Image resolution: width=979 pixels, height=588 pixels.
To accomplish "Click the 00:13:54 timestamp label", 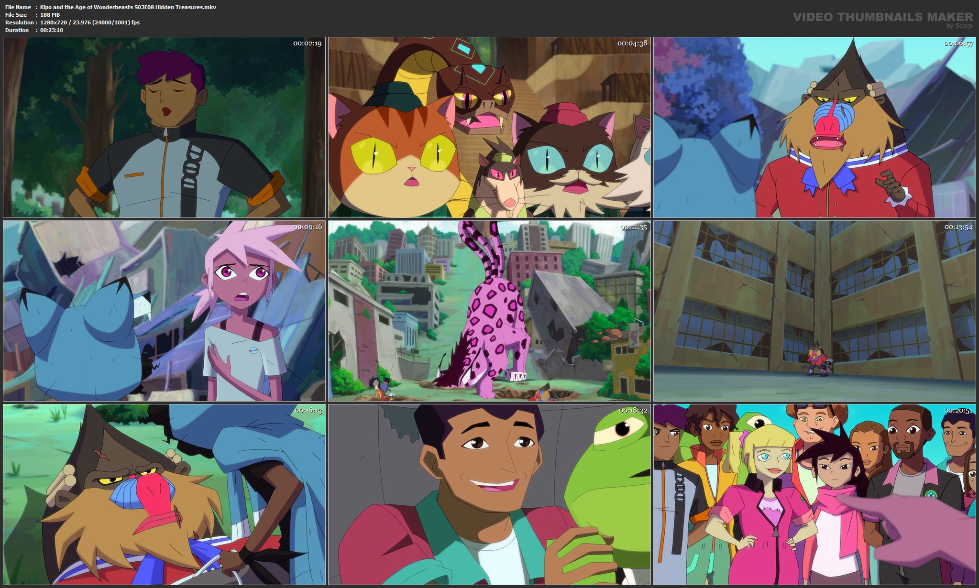I will click(x=958, y=227).
